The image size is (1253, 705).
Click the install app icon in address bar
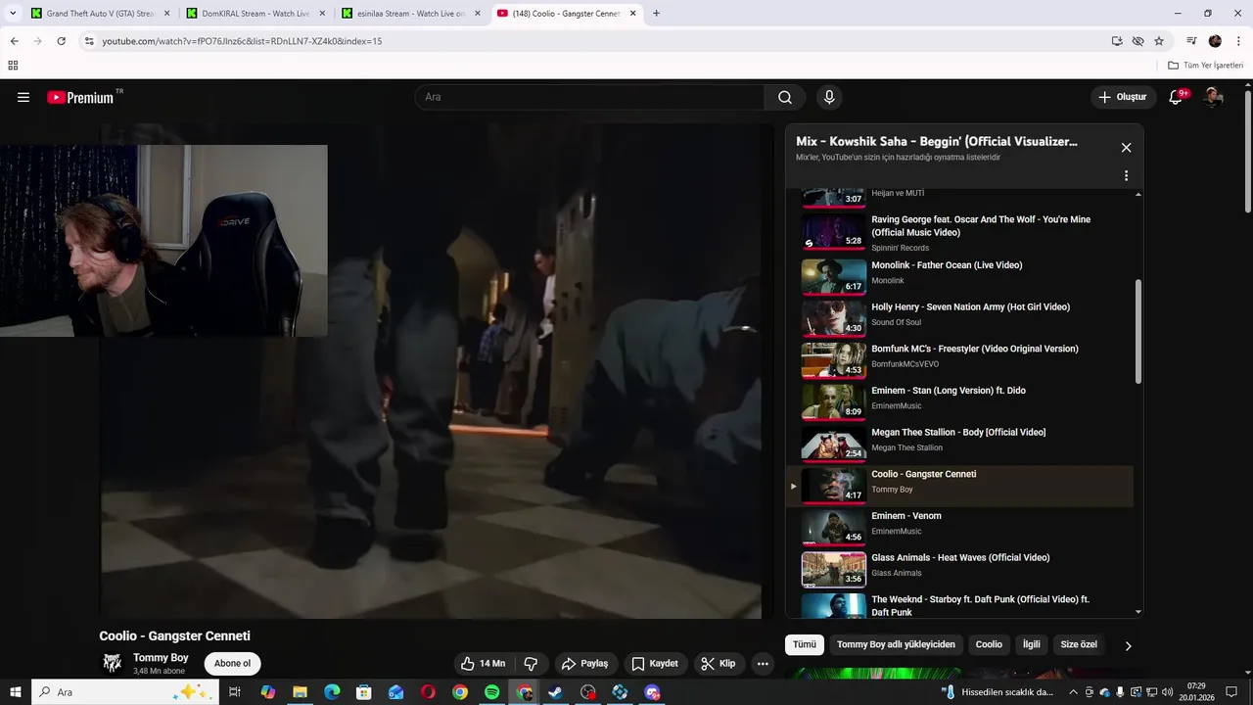(1117, 41)
